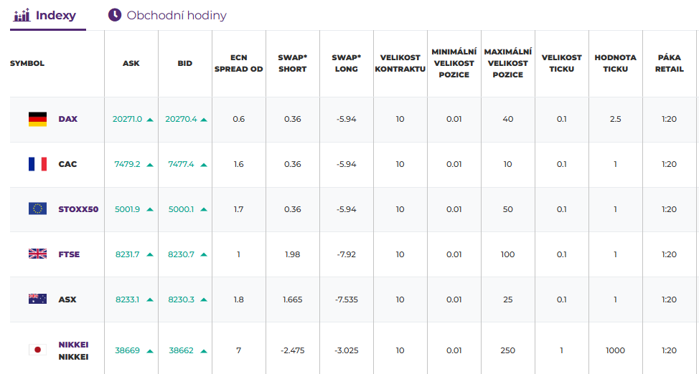Viewport: 699px width, 374px height.
Task: Click the clock icon next to Obchodní hodiny
Action: point(115,15)
